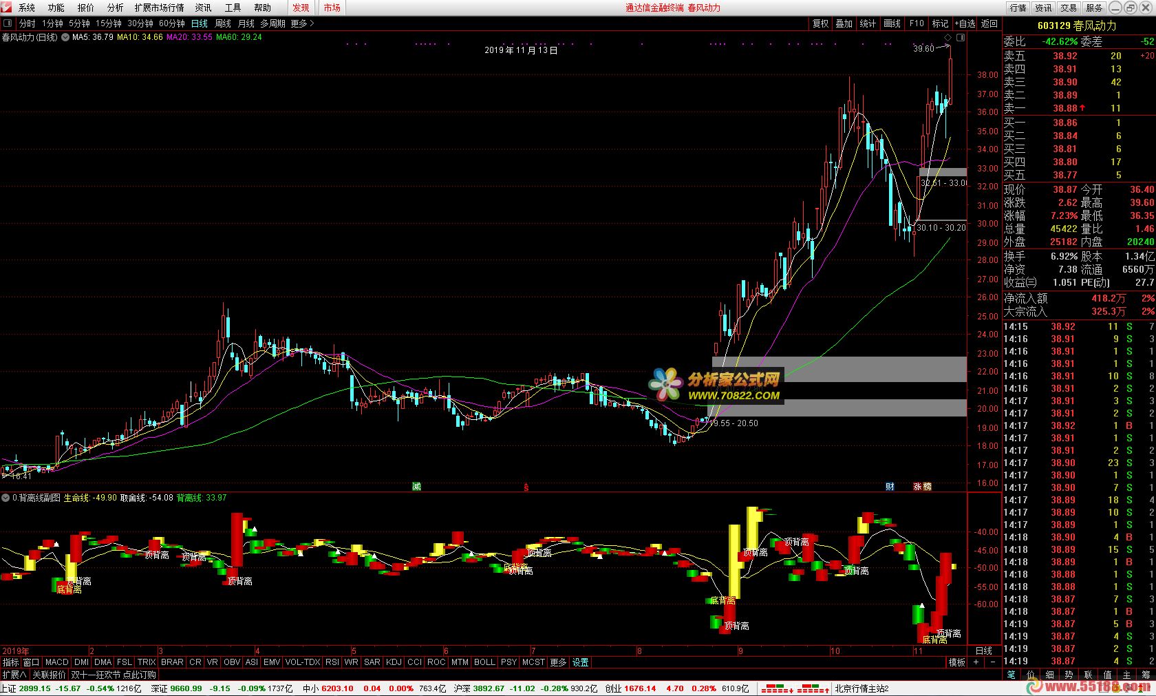Click the circle icon beside 0.背离线副图
The image size is (1156, 696).
tap(6, 498)
